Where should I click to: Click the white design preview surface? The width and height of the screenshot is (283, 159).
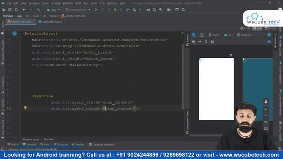[216, 89]
